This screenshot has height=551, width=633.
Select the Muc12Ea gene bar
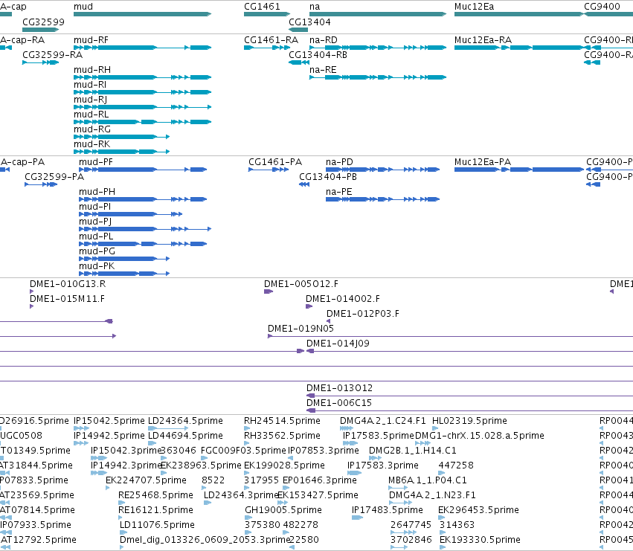518,14
